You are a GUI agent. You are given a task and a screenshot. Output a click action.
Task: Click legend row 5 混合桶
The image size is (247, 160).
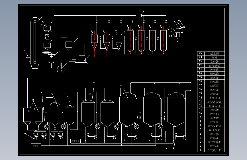[211, 134]
